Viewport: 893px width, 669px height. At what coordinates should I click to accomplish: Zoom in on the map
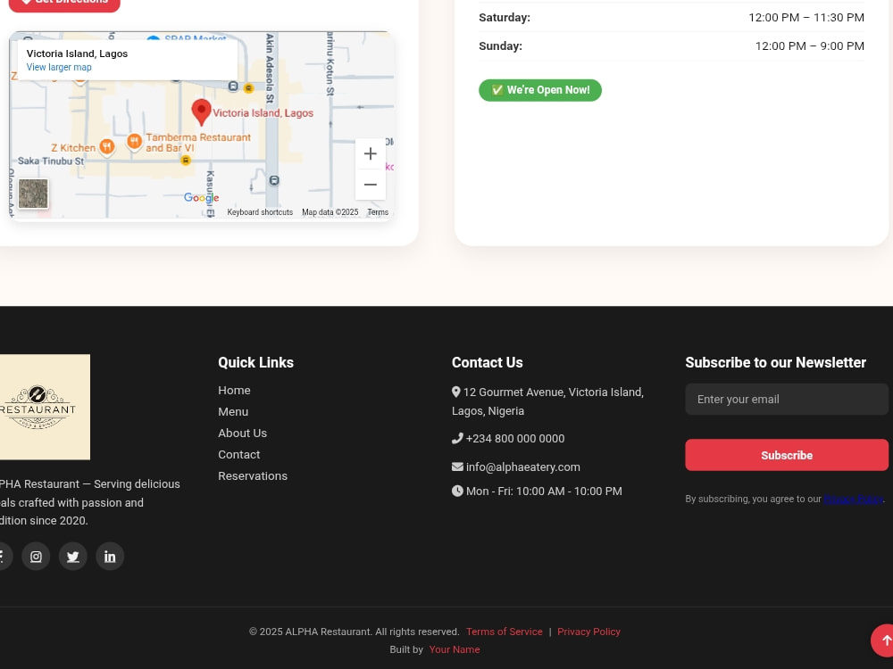371,153
